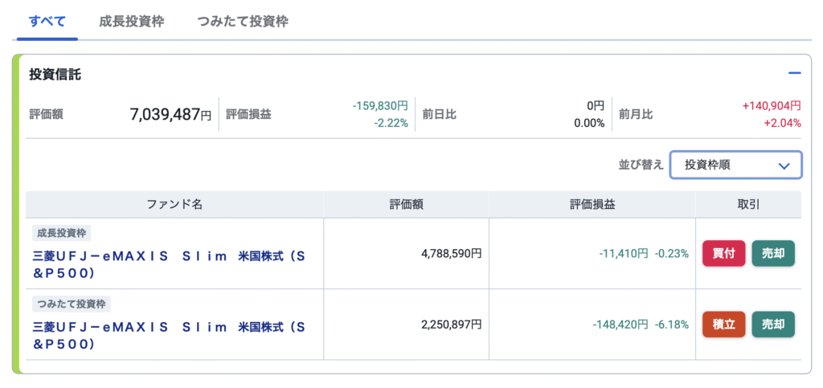The width and height of the screenshot is (823, 388).
Task: Click the 成長投資枠 label badge in first row
Action: point(62,233)
